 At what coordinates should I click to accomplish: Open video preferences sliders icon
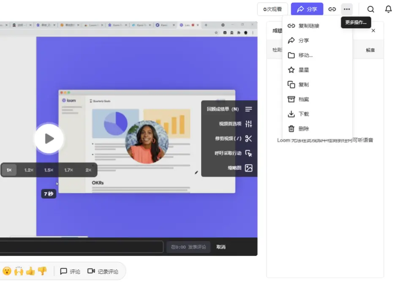(x=248, y=124)
